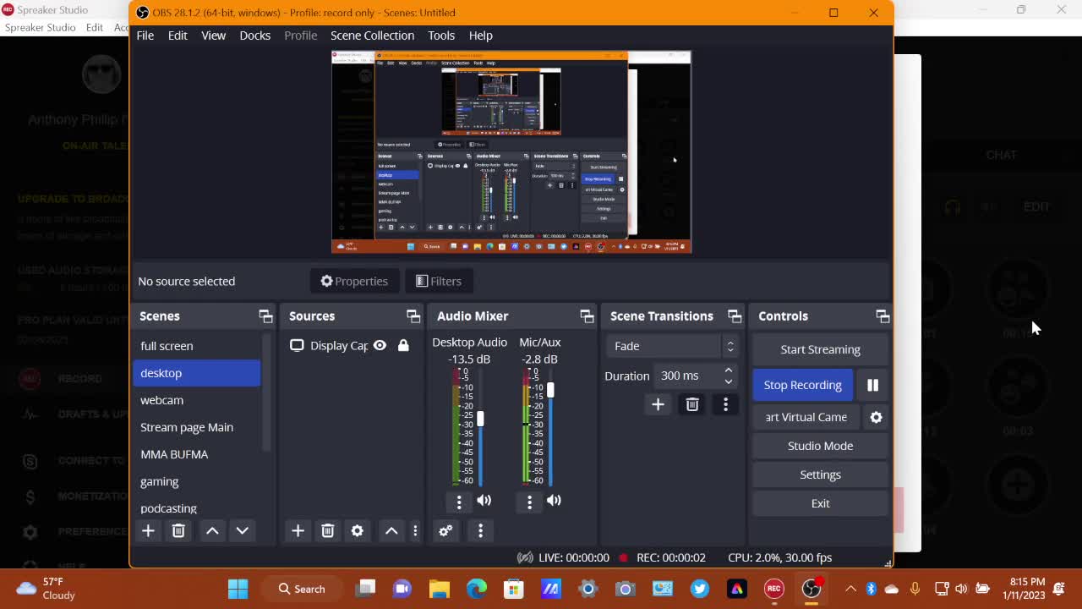Select the webcam scene
The image size is (1082, 609).
[x=197, y=400]
